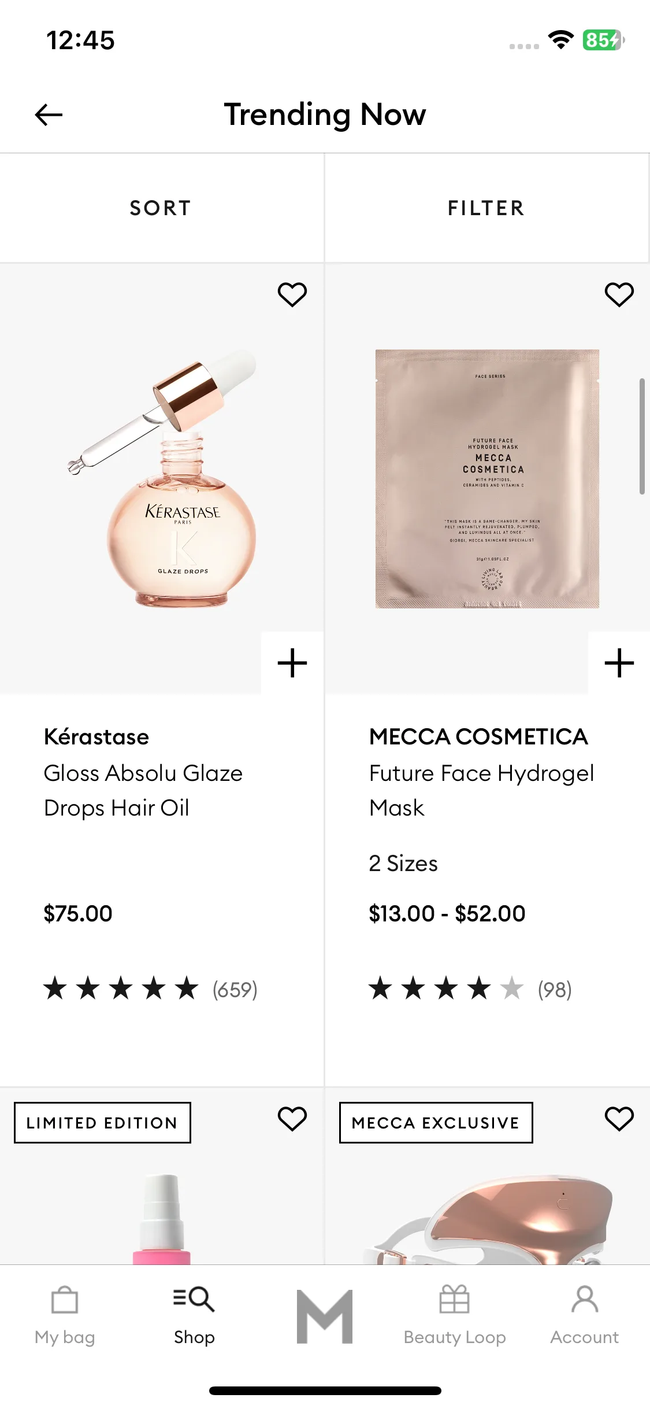
Task: Open the SORT options
Action: pos(161,208)
